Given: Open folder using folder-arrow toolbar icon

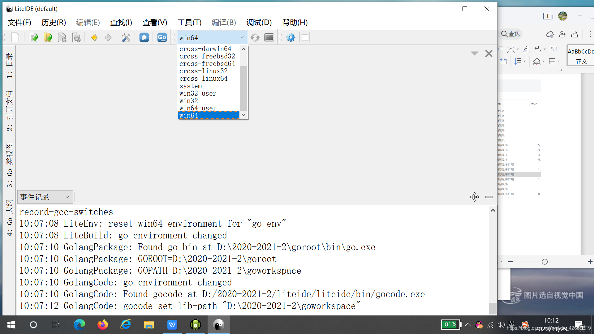Looking at the screenshot, I should tap(48, 37).
